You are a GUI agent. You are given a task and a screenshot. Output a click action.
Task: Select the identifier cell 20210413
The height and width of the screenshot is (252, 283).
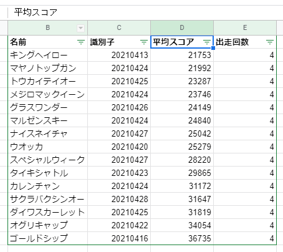point(119,55)
